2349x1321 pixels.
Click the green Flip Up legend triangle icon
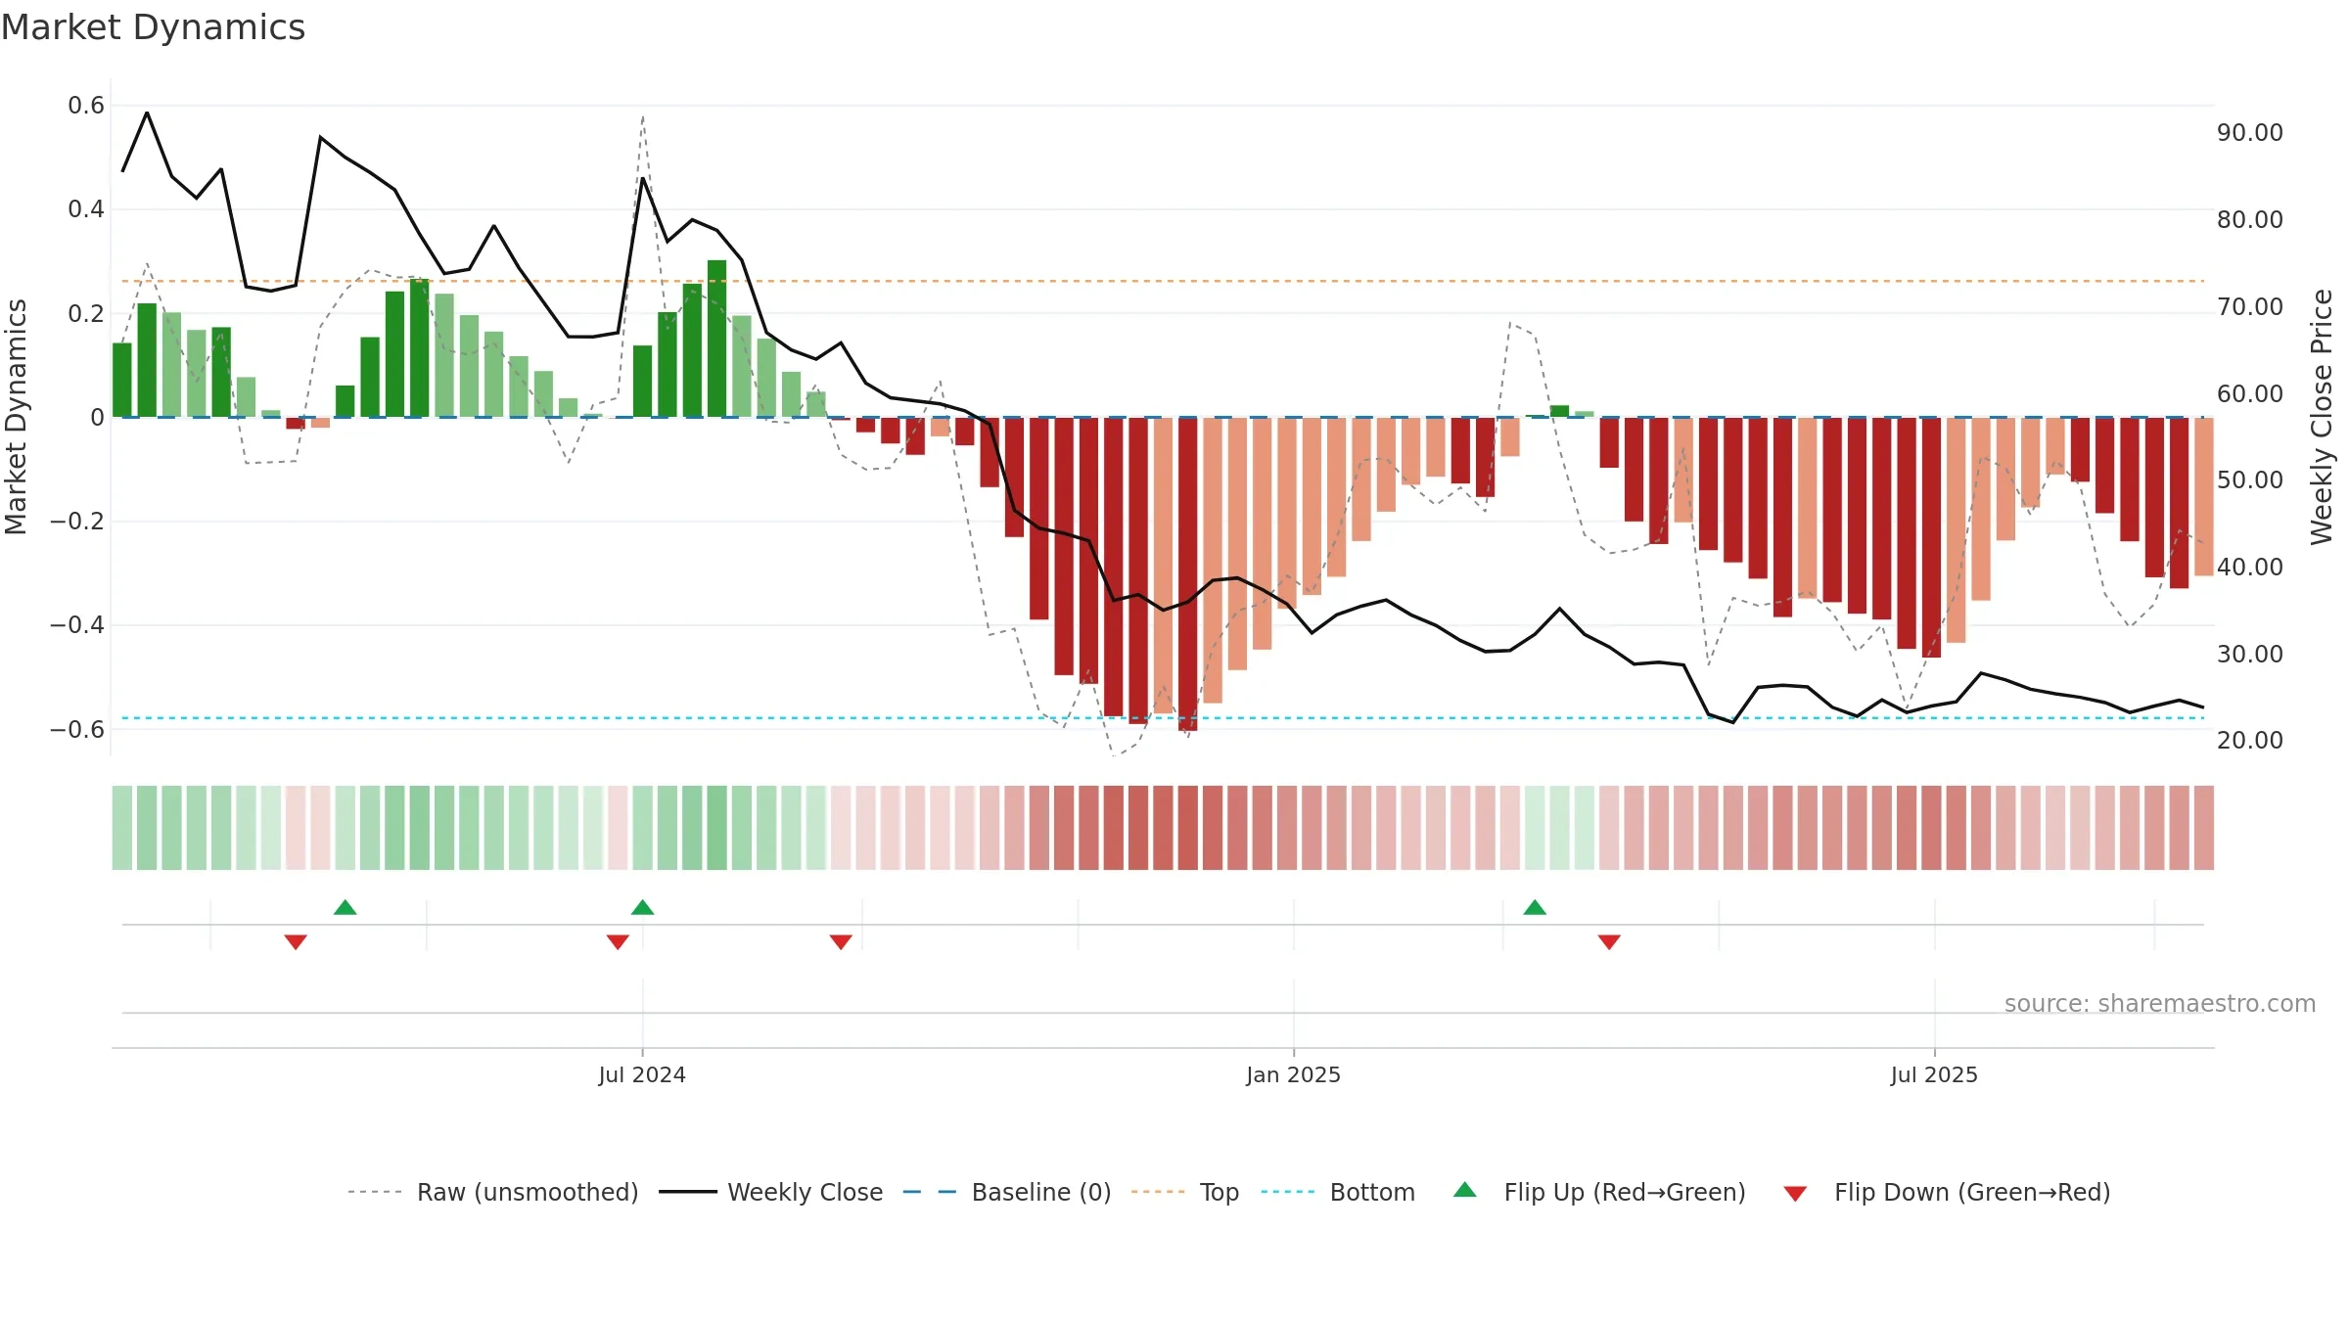click(x=1465, y=1190)
